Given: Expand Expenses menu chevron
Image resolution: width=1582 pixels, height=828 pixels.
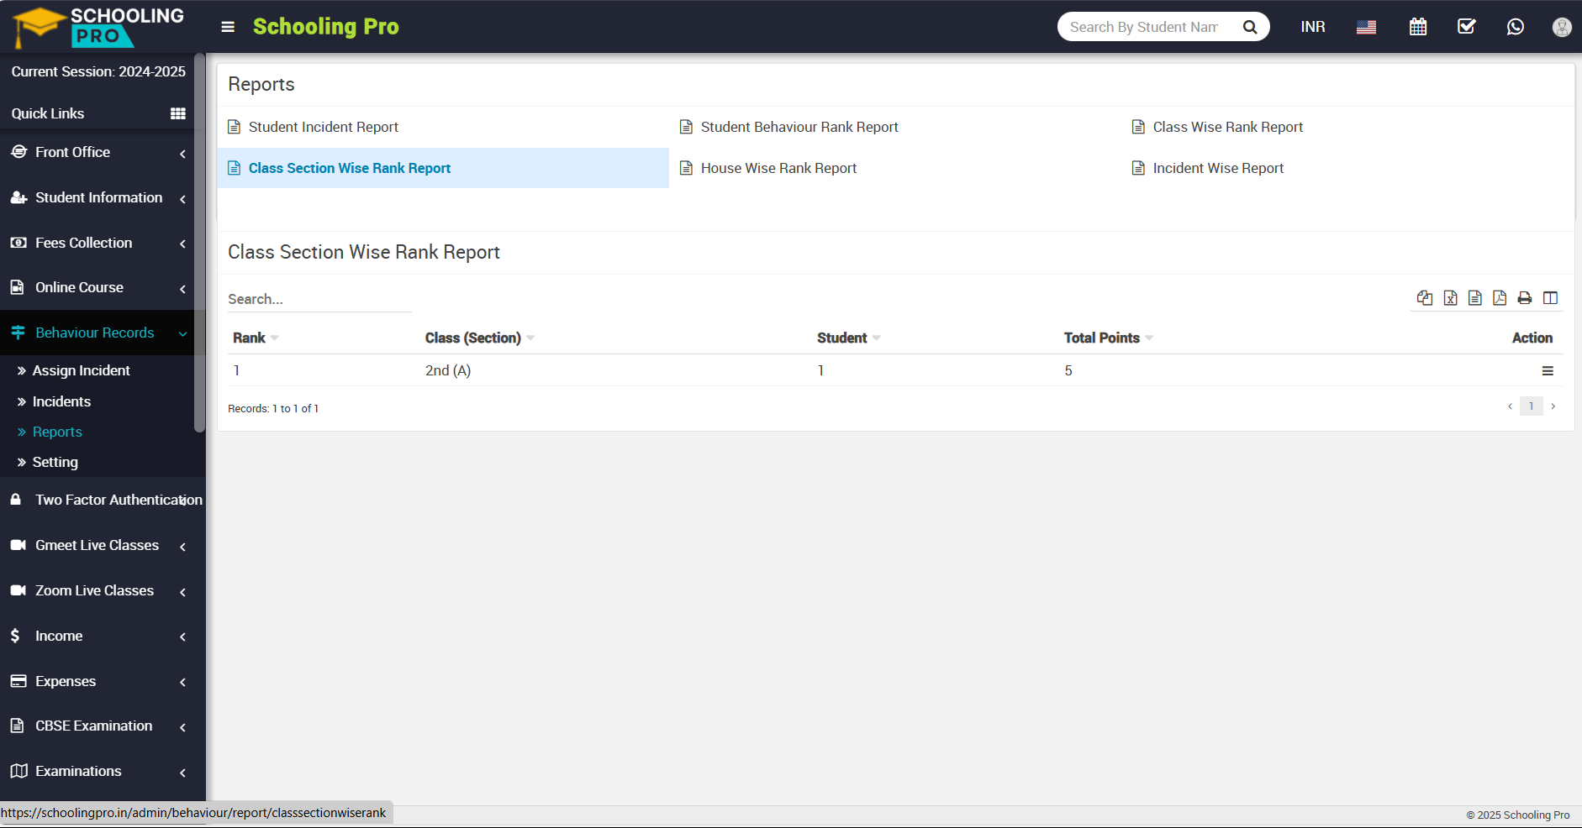Looking at the screenshot, I should click(x=182, y=682).
